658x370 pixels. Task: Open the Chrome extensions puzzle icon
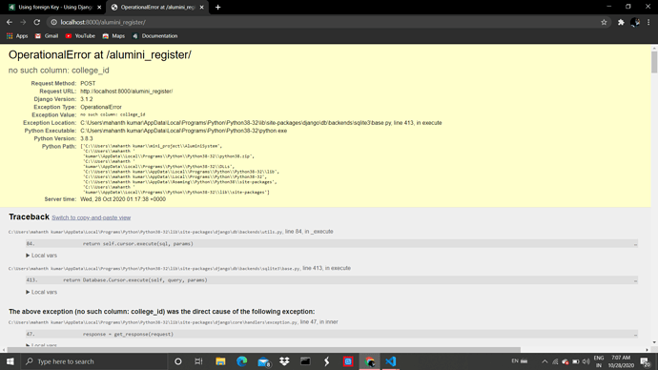coord(621,22)
